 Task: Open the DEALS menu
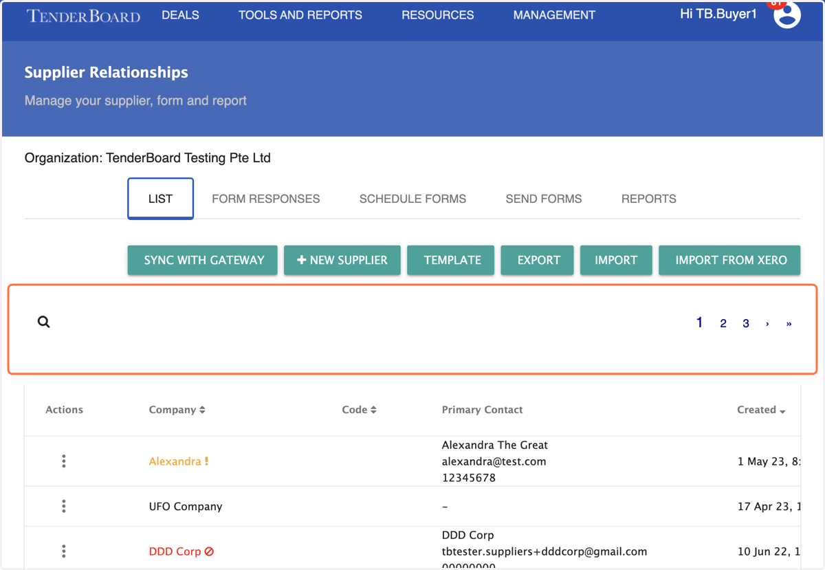click(x=181, y=15)
